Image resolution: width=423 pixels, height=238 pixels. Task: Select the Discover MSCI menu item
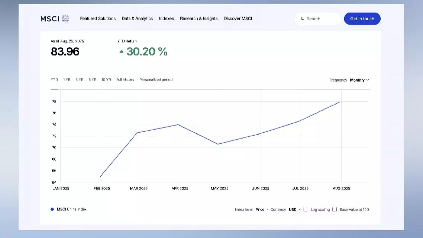[x=238, y=19]
